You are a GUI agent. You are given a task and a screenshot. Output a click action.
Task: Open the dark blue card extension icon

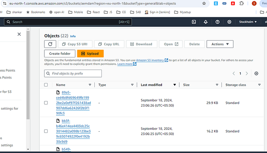[x=224, y=3]
